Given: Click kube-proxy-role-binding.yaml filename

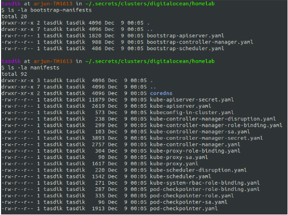Looking at the screenshot, I should 195,151.
